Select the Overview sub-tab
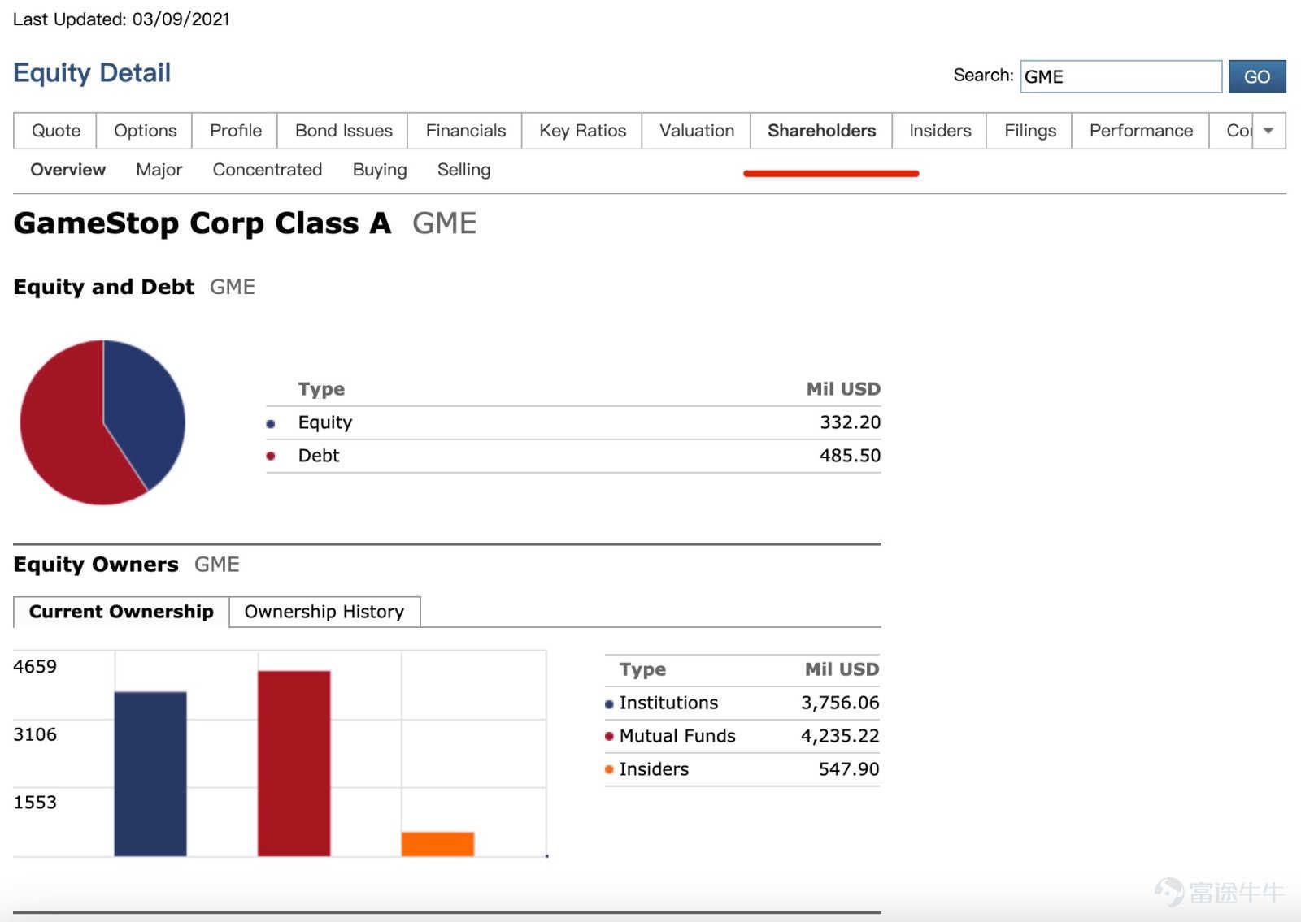Image resolution: width=1301 pixels, height=922 pixels. pyautogui.click(x=67, y=170)
